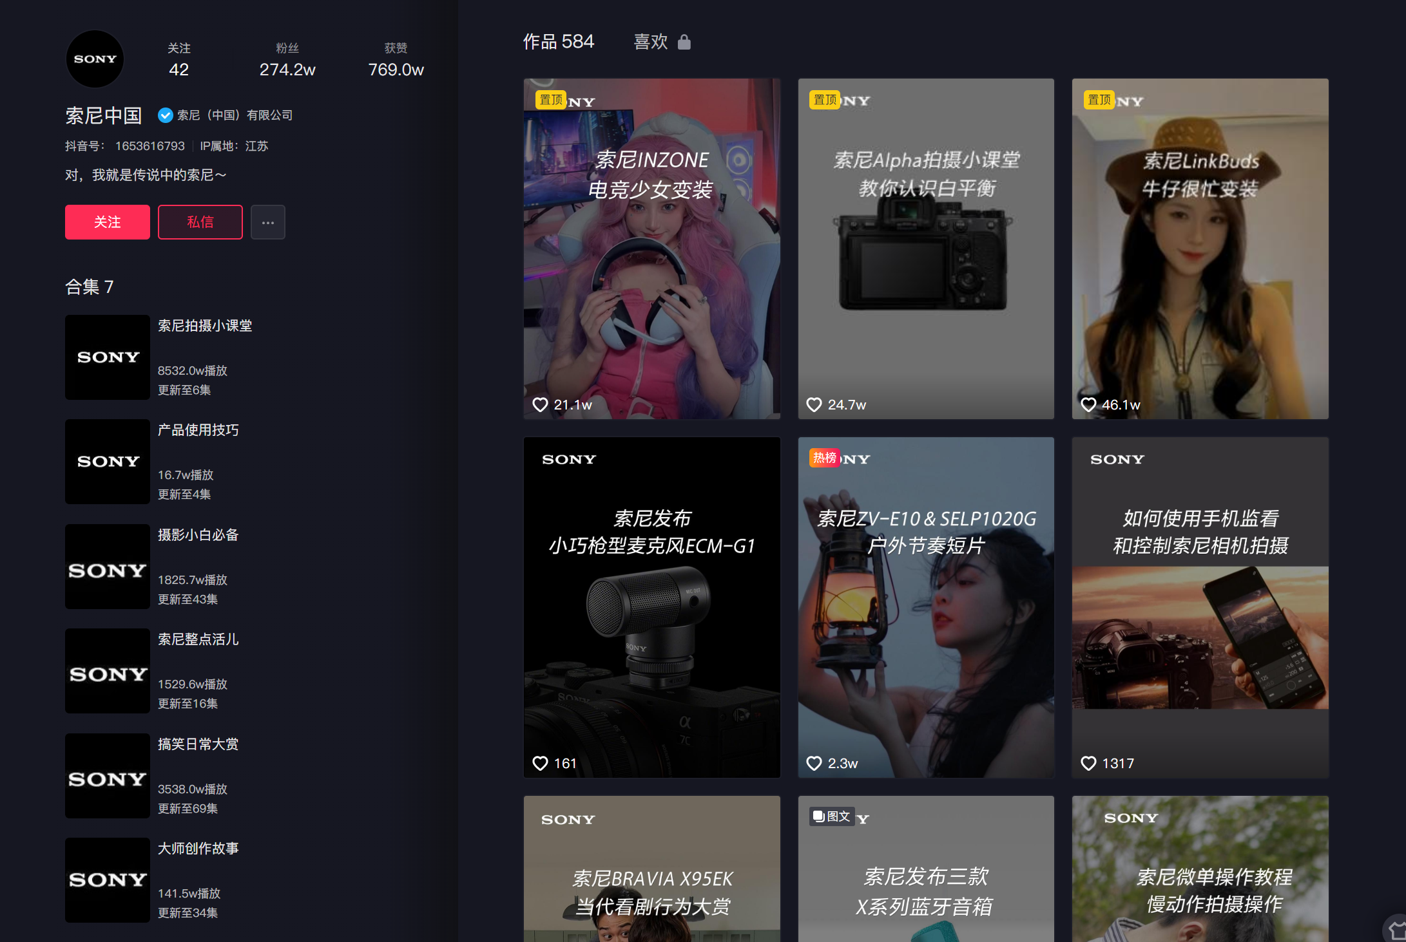Click bio text 对，我就是传说中的索尼
1406x942 pixels.
[146, 175]
